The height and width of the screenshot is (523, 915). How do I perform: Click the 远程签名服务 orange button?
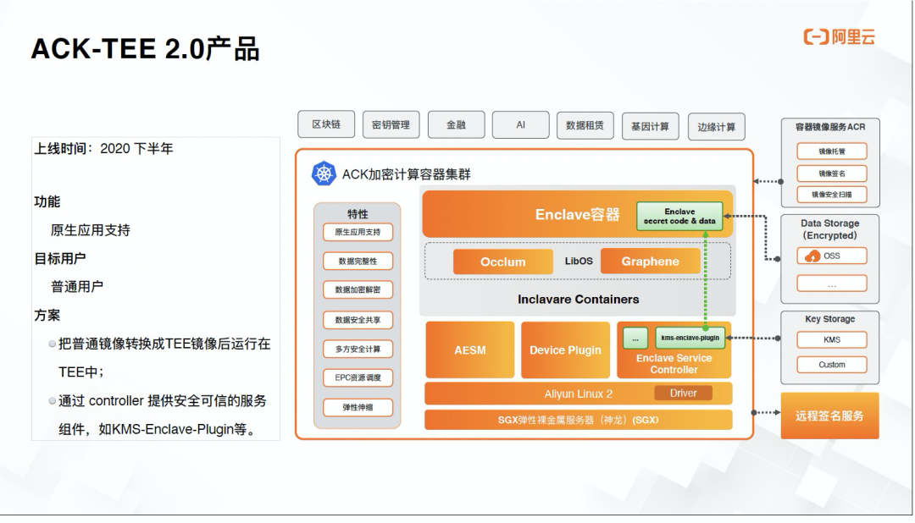click(x=829, y=416)
